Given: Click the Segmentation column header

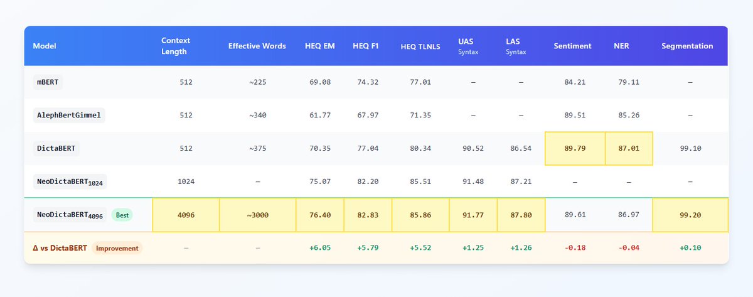Looking at the screenshot, I should tap(687, 46).
